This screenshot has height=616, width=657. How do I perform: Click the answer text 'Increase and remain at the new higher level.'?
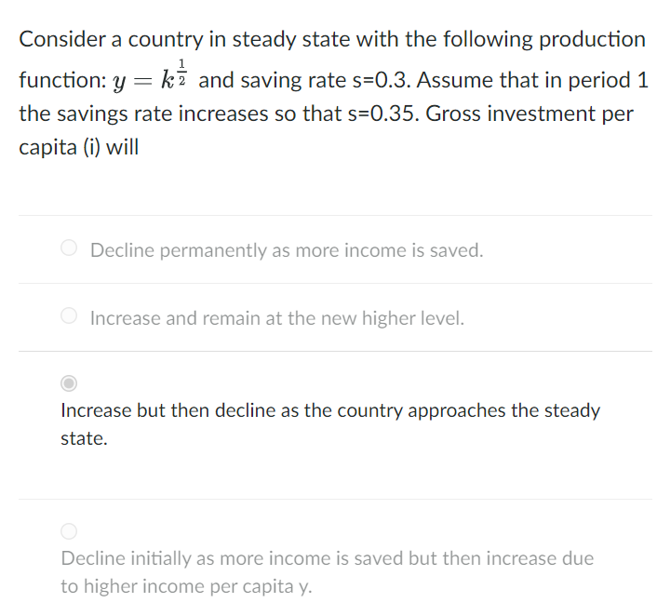(x=277, y=318)
